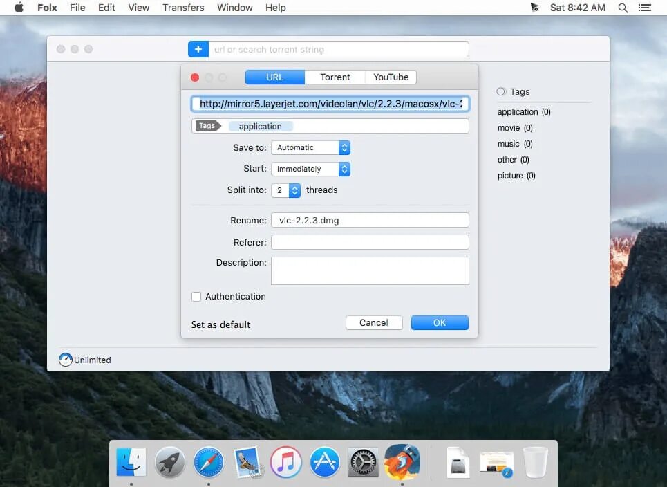The height and width of the screenshot is (487, 667).
Task: Open the Apple menu
Action: 19,8
